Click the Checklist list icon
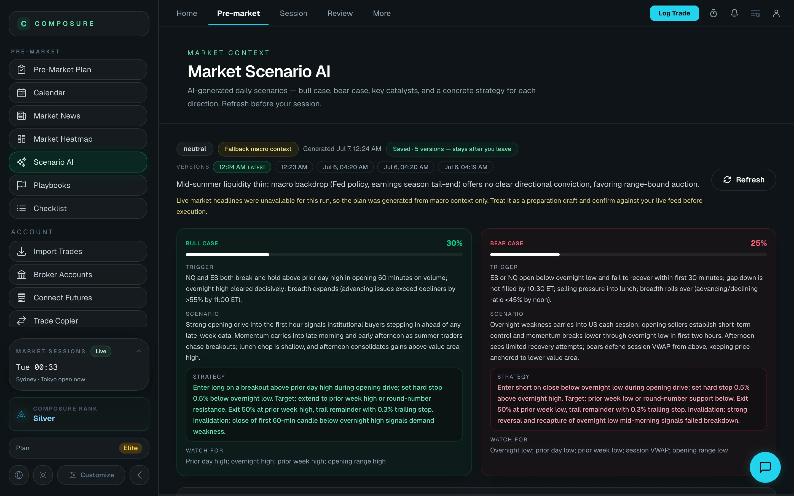This screenshot has width=794, height=496. (x=22, y=208)
